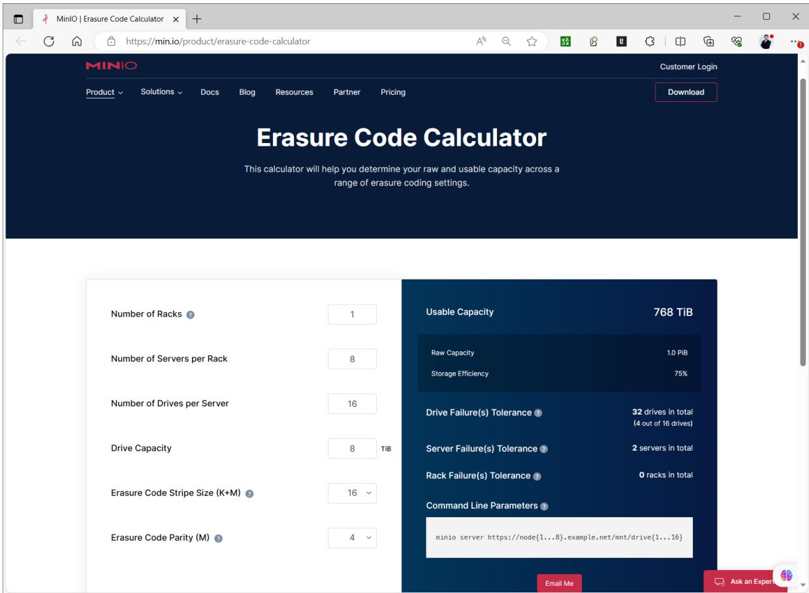Image resolution: width=809 pixels, height=593 pixels.
Task: Click the browser address bar URL
Action: tap(218, 41)
